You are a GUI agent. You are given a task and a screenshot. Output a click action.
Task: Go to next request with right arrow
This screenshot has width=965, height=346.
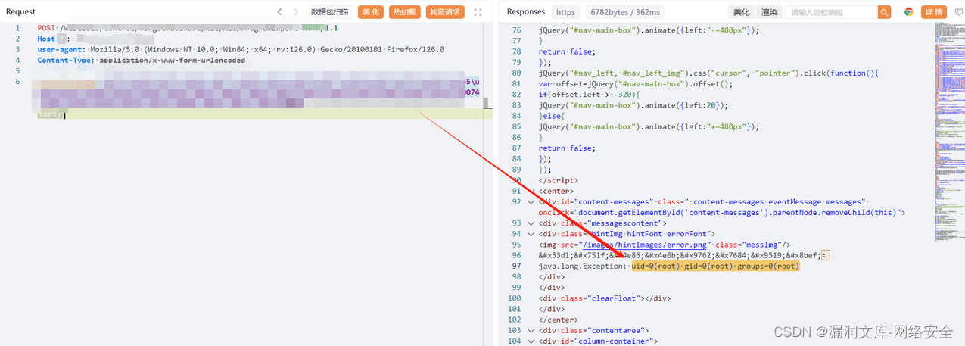(297, 11)
